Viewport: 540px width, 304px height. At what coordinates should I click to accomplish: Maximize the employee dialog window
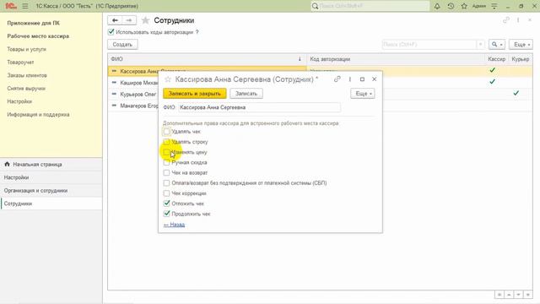click(x=362, y=79)
